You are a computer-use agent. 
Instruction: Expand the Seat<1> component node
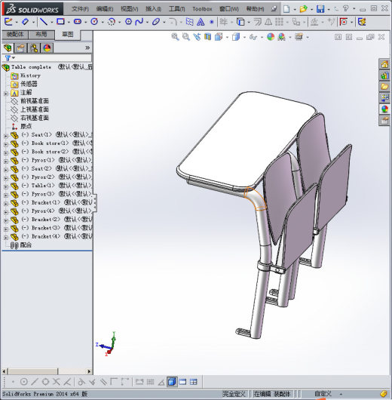6,136
